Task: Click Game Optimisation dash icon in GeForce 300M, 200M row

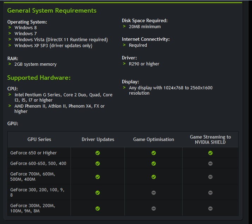Action: [154, 209]
